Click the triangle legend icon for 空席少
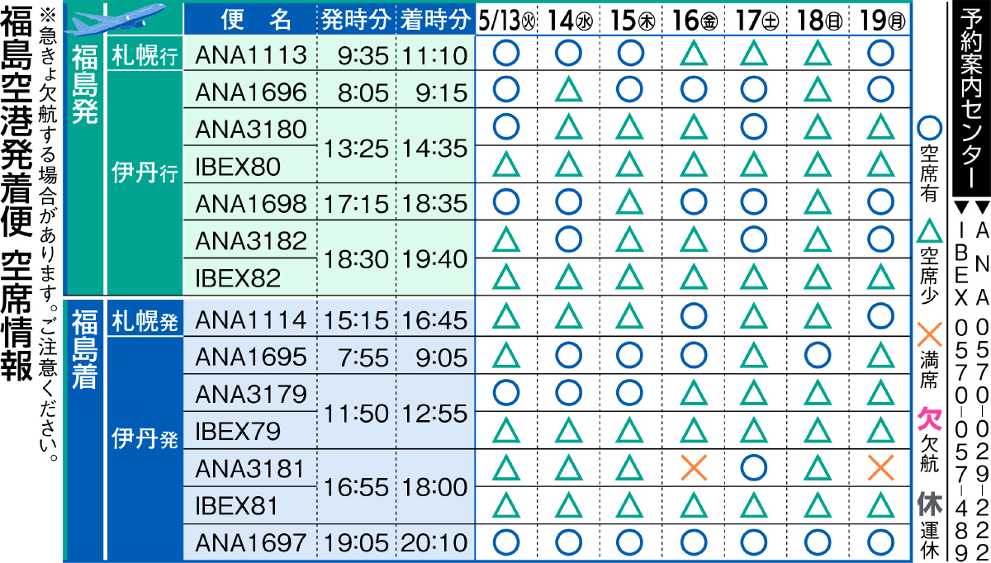991x563 pixels. [930, 229]
